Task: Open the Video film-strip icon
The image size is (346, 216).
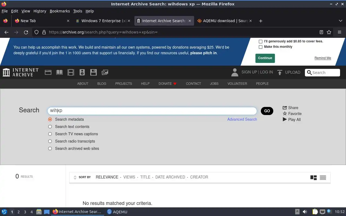Action: coord(71,72)
